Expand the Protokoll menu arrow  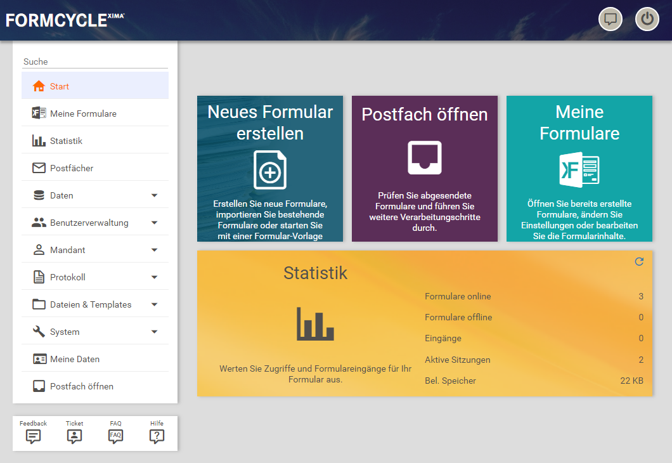pos(154,277)
